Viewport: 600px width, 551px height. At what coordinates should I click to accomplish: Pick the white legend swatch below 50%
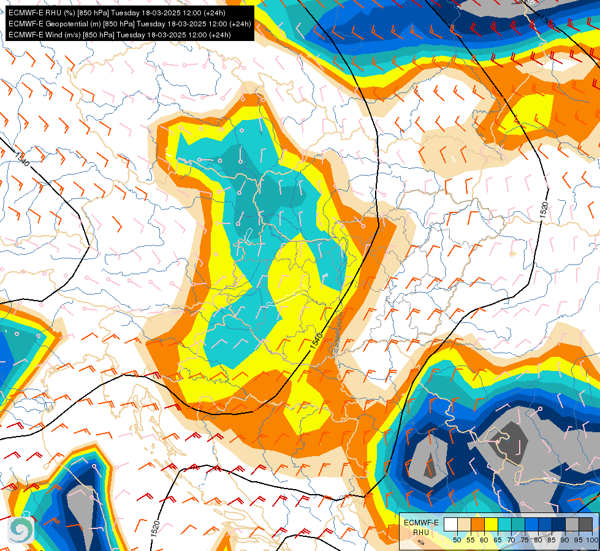[x=450, y=524]
